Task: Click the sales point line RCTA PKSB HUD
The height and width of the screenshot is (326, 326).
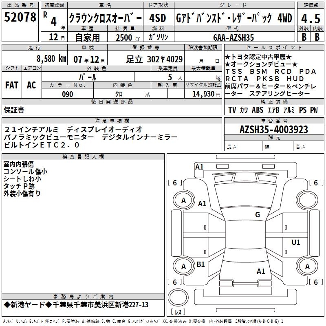Action: [264, 79]
